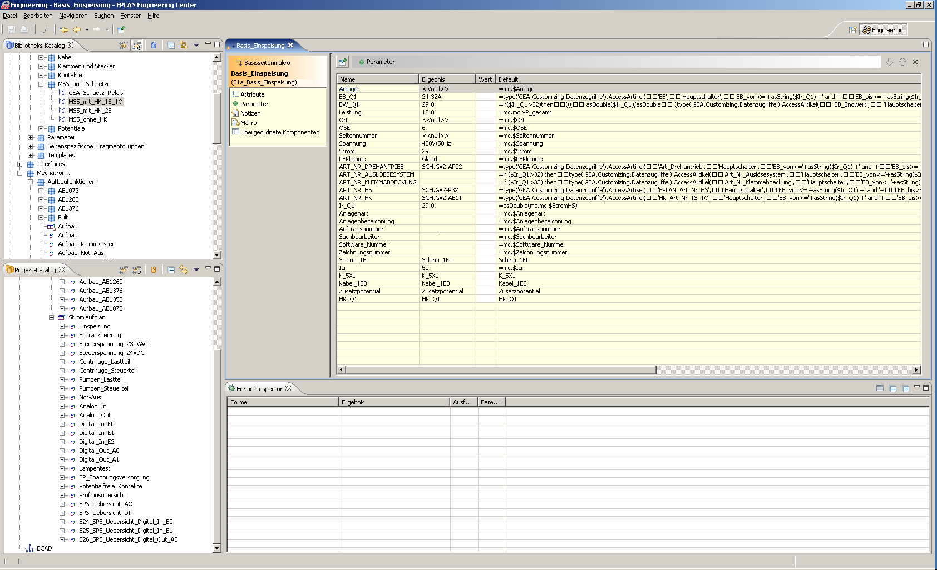937x570 pixels.
Task: Toggle the highlighted sync filter button in Bibliotheks-Katalog
Action: [137, 46]
